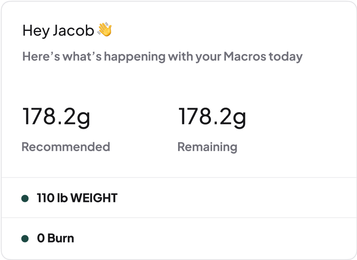Viewport: 357px width, 260px height.
Task: Click the WEIGHT label text
Action: click(x=94, y=198)
